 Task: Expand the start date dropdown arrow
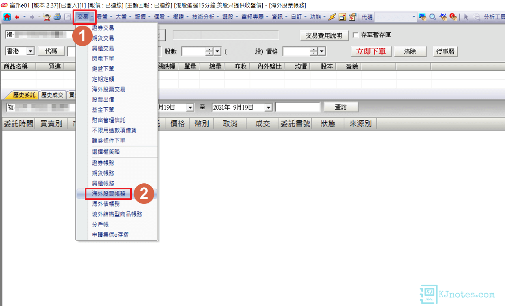click(191, 107)
